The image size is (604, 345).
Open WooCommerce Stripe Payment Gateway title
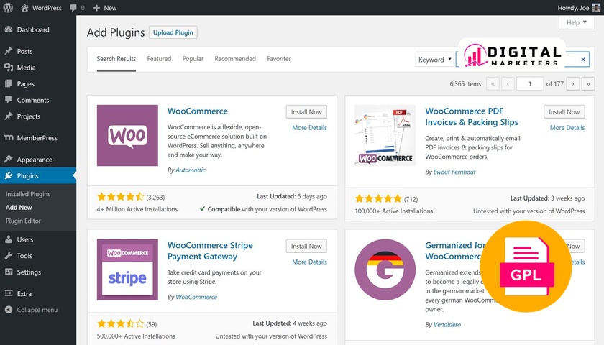[x=210, y=251]
